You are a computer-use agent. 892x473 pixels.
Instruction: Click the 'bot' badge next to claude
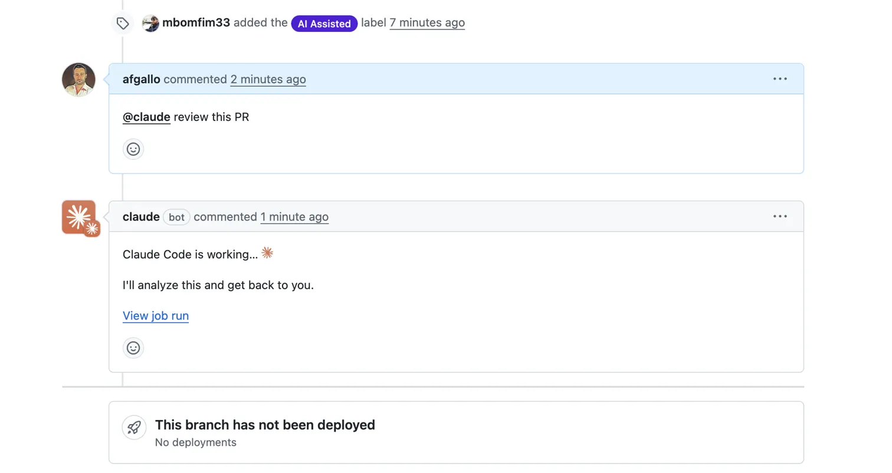click(x=176, y=217)
